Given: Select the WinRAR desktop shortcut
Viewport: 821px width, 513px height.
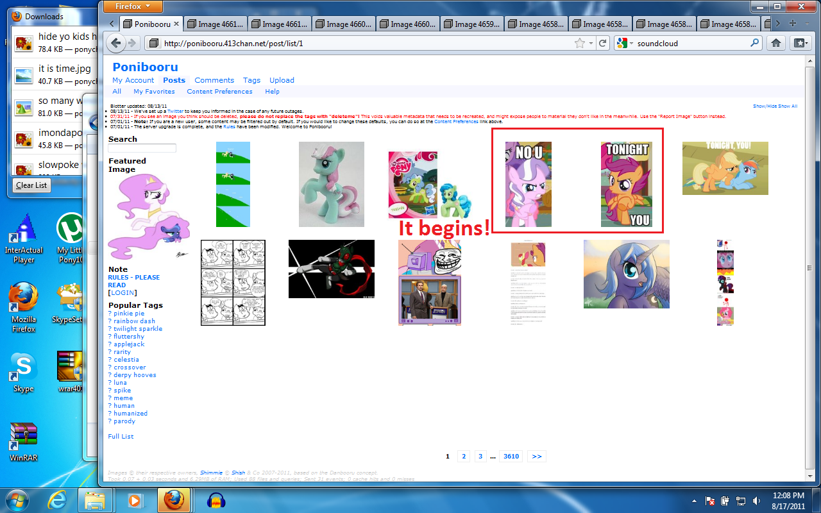Looking at the screenshot, I should pos(24,442).
